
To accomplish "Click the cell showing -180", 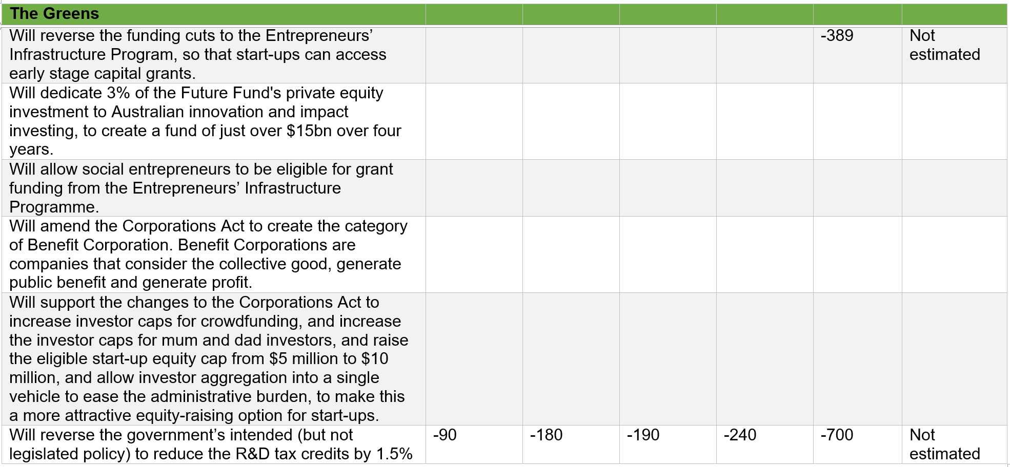I will coord(546,435).
